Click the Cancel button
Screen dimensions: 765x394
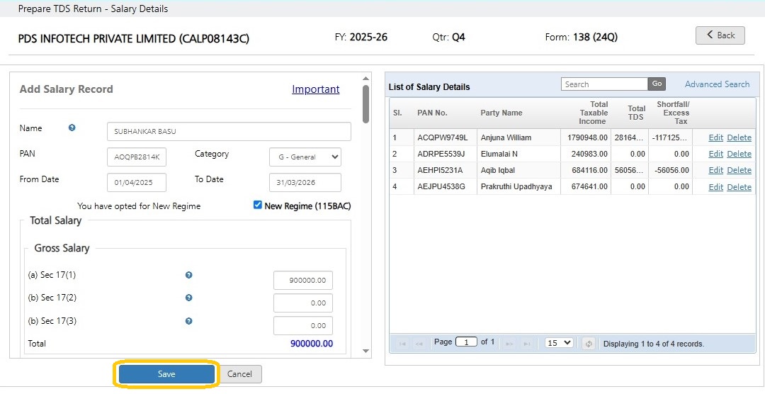pyautogui.click(x=239, y=374)
